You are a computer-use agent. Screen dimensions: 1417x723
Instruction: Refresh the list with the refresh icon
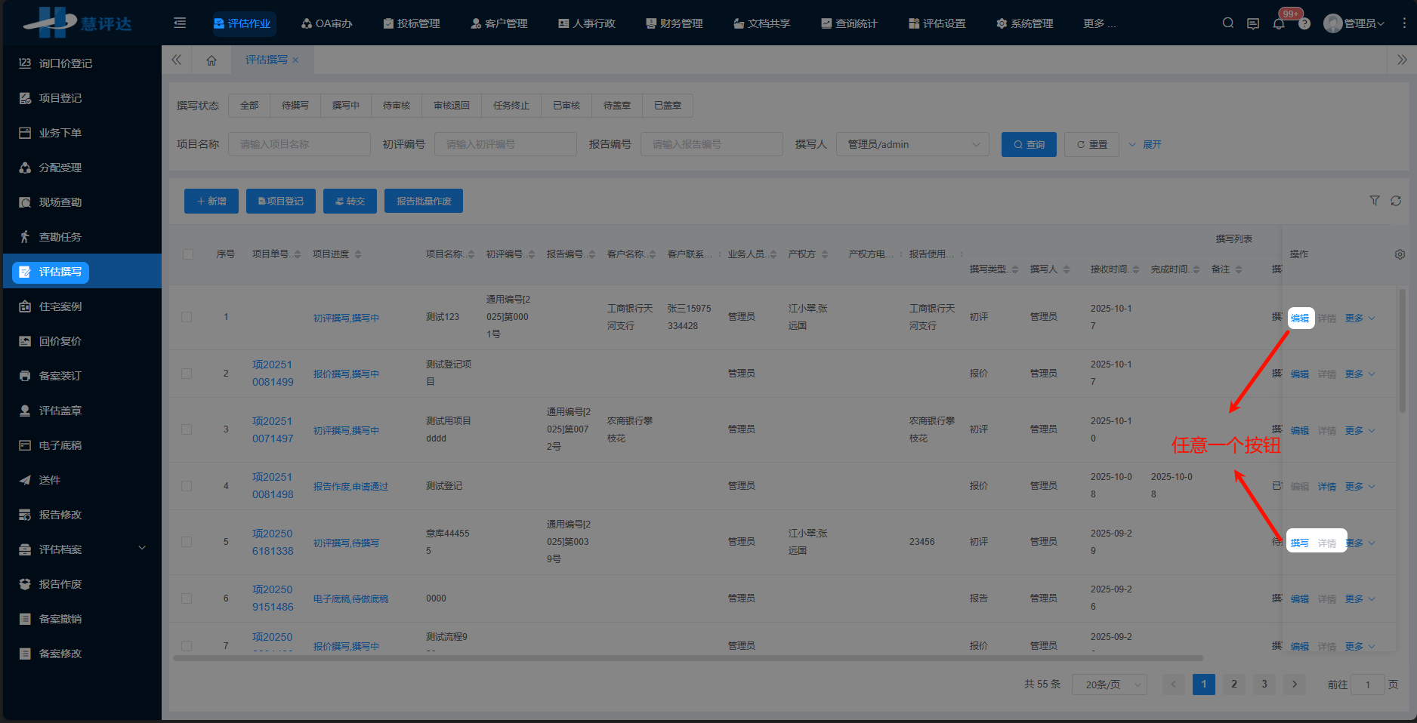click(1396, 201)
